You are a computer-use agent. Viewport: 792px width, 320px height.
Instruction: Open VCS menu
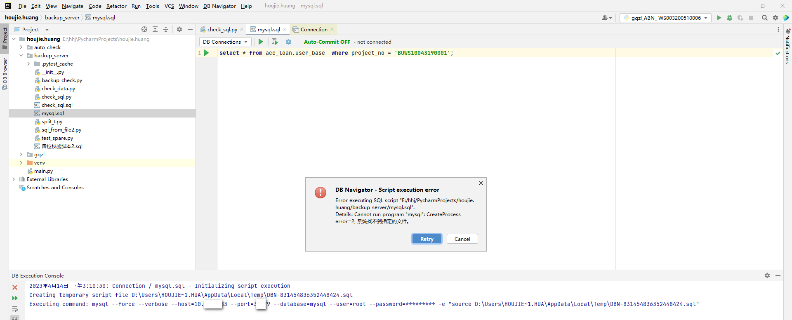(169, 6)
